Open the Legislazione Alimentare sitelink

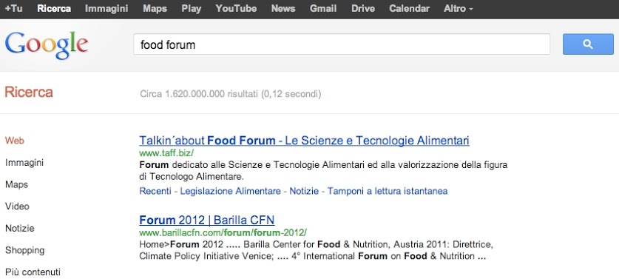pyautogui.click(x=230, y=191)
